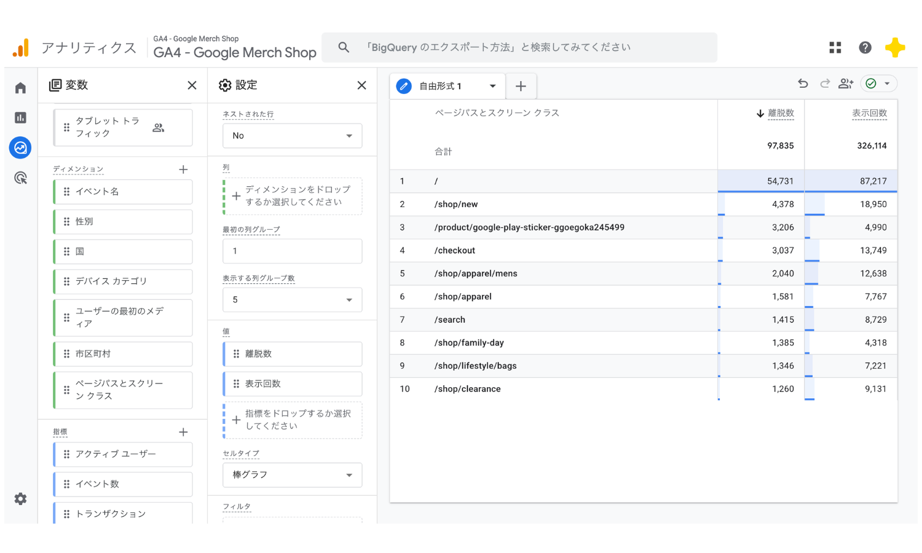Click the 表示回数 value chip in settings

click(292, 384)
